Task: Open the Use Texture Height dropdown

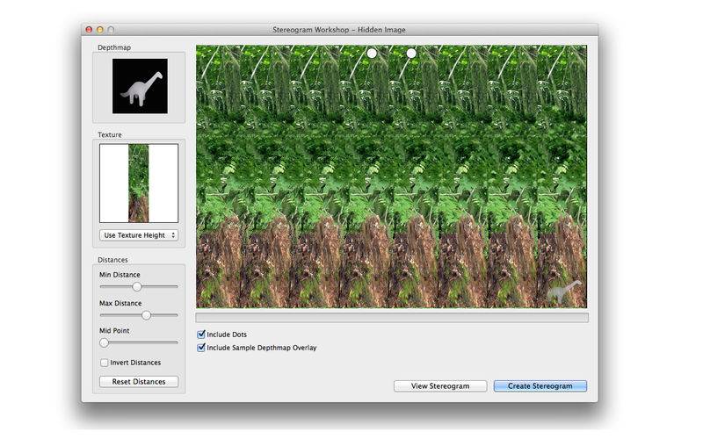Action: coord(139,235)
